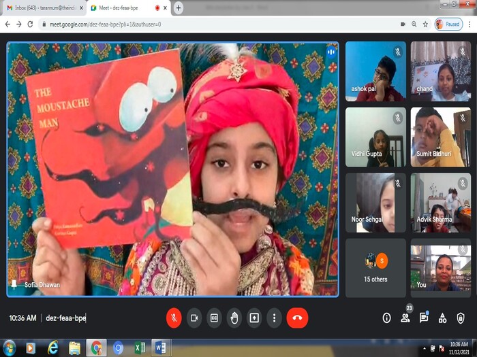
Task: Go forward in browser history
Action: (19, 24)
